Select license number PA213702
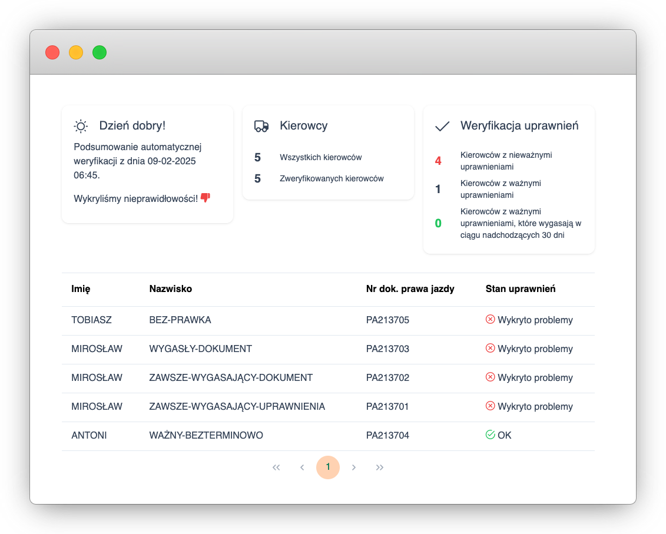The image size is (666, 534). point(387,378)
